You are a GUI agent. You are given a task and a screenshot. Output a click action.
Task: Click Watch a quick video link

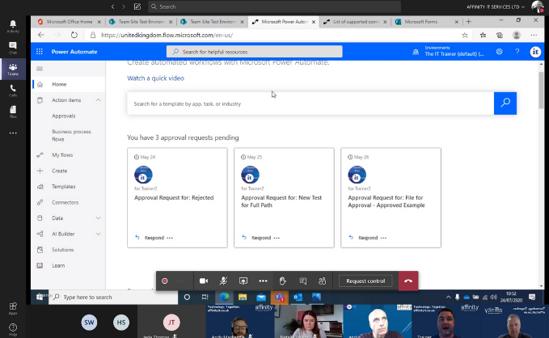[x=155, y=78]
